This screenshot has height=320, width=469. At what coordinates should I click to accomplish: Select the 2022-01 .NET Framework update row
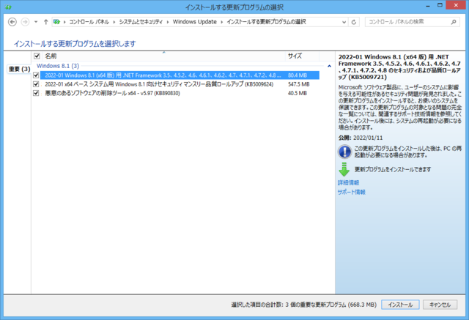[x=180, y=75]
